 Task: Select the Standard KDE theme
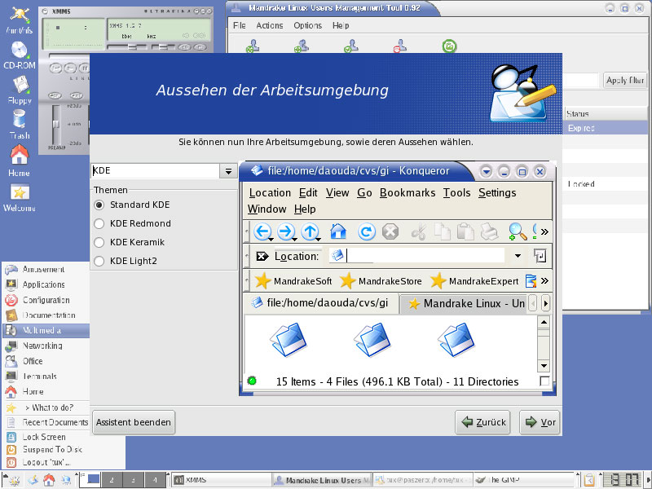pyautogui.click(x=100, y=205)
